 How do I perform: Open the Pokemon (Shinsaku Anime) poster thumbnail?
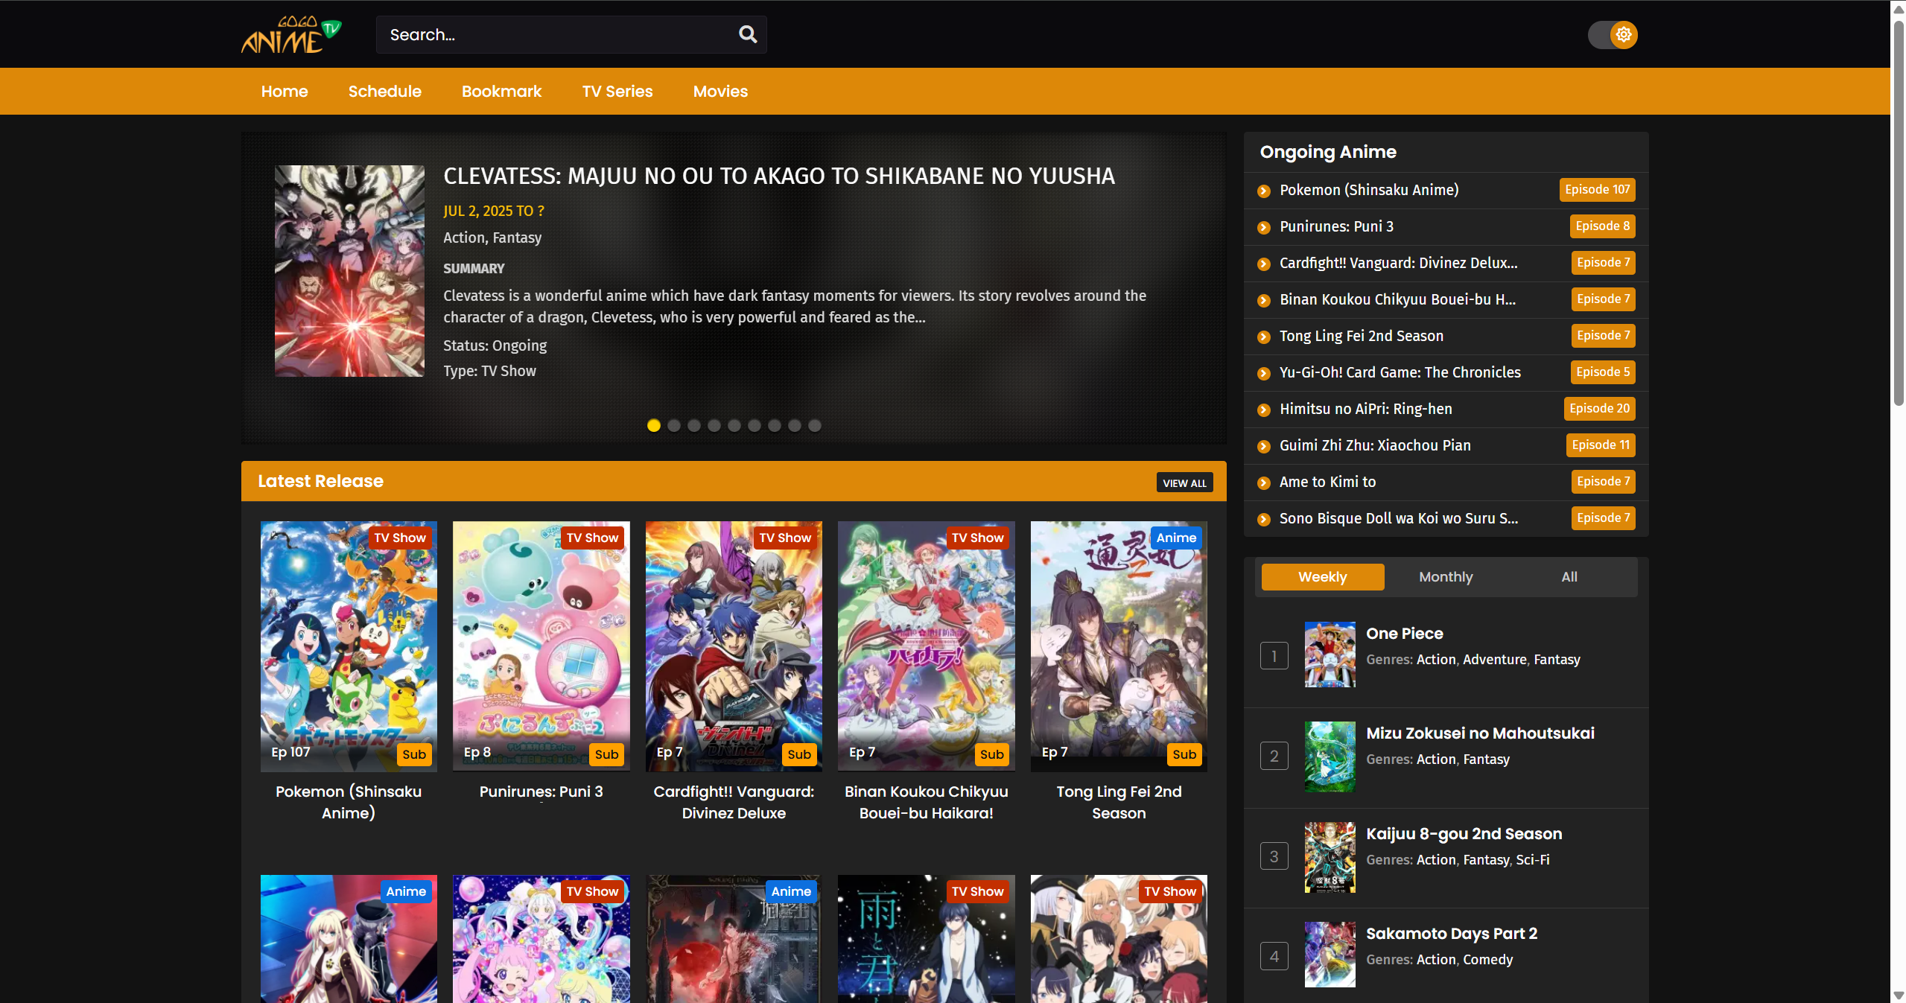(x=349, y=646)
